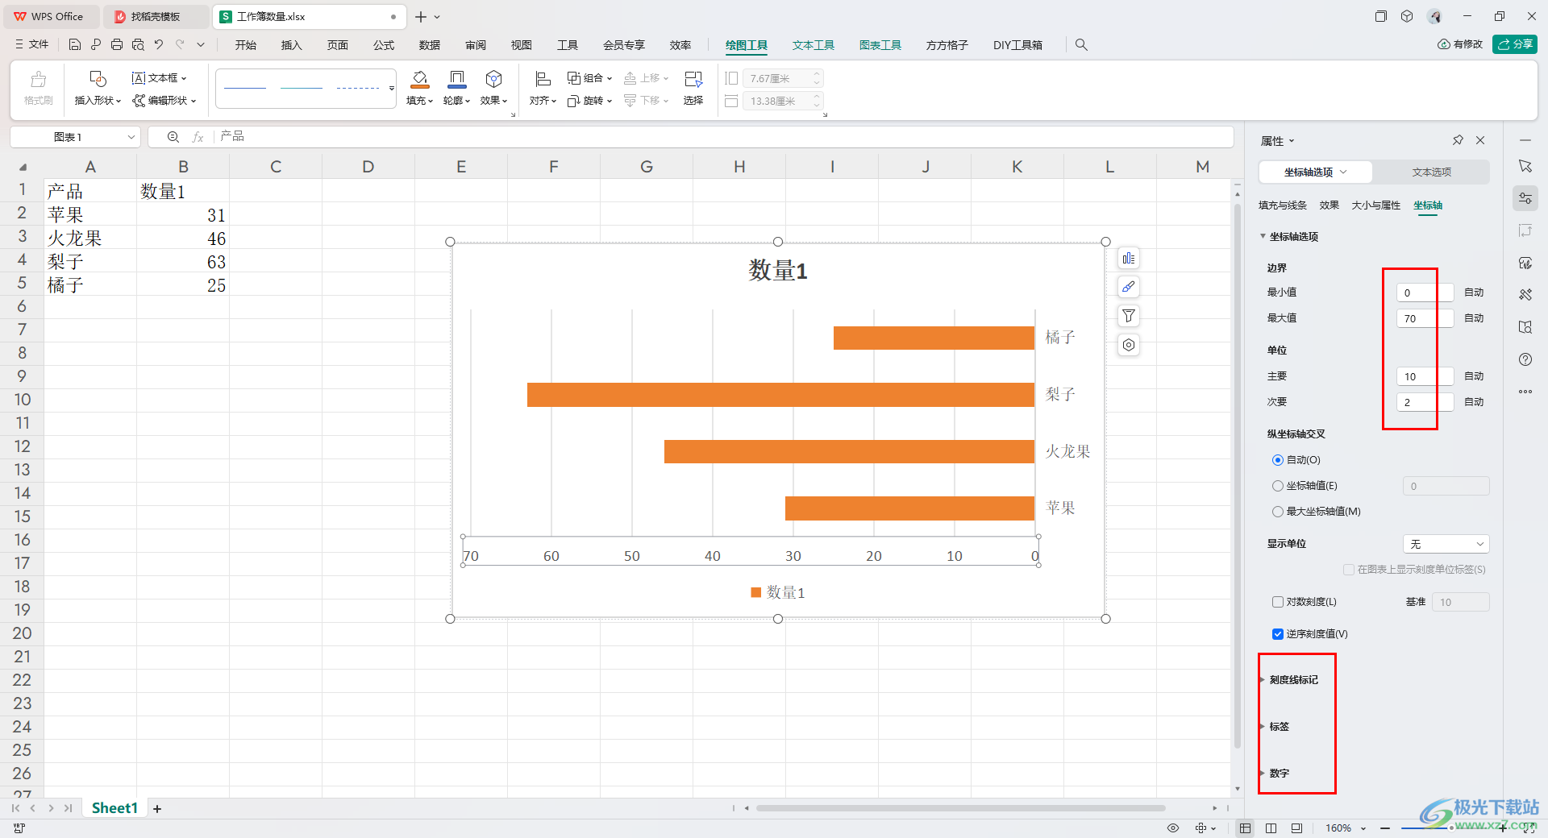Open the Data (数据) ribbon tab

pos(430,45)
